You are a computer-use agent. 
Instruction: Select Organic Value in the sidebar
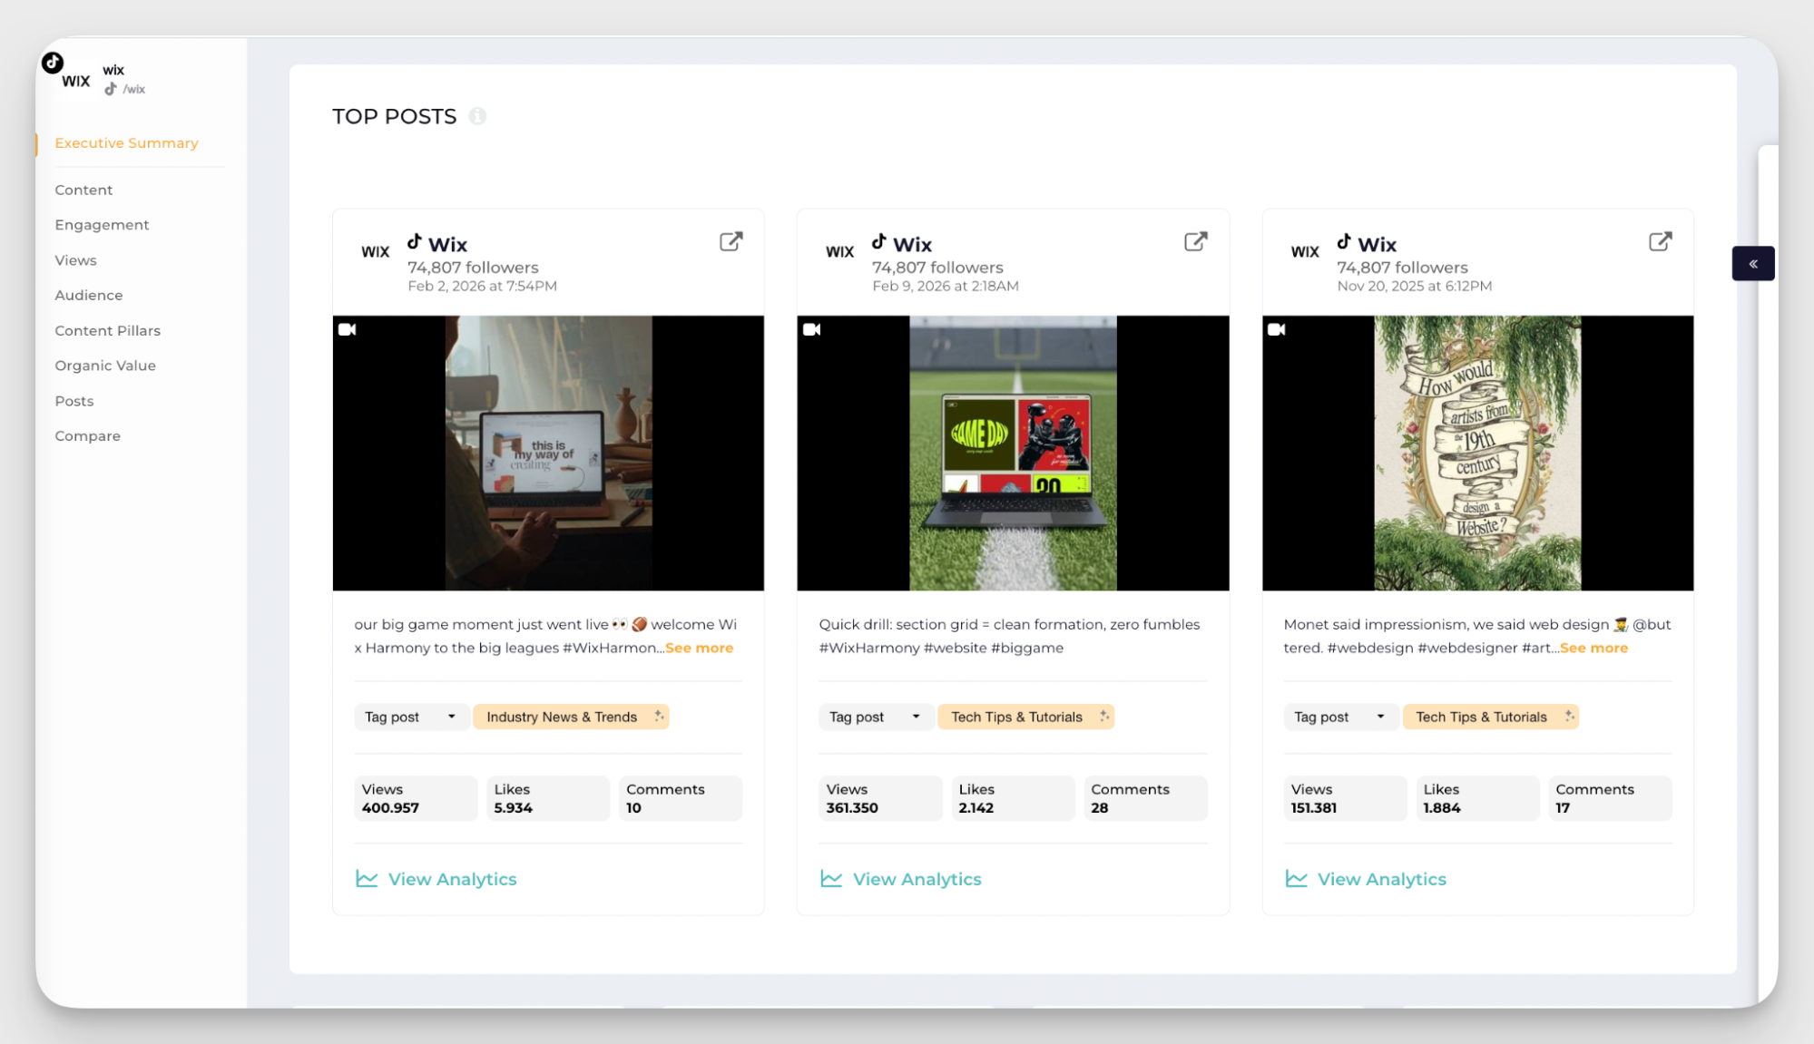[x=105, y=366]
